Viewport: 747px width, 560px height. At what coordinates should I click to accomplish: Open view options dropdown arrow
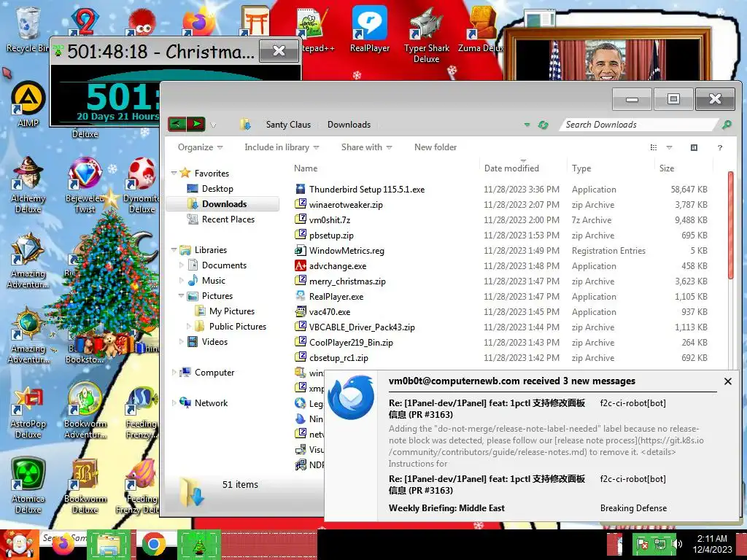669,147
